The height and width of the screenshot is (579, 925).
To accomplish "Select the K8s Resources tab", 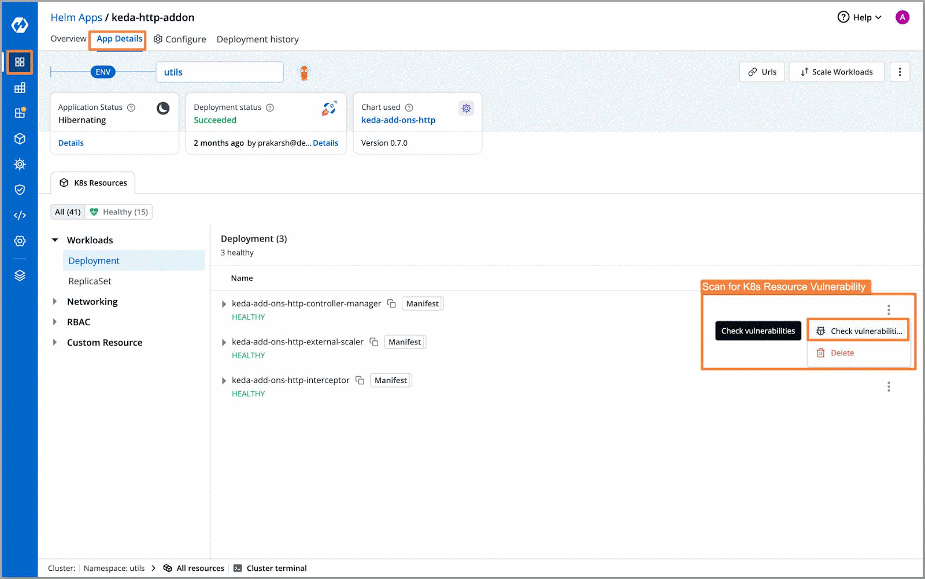I will point(93,183).
